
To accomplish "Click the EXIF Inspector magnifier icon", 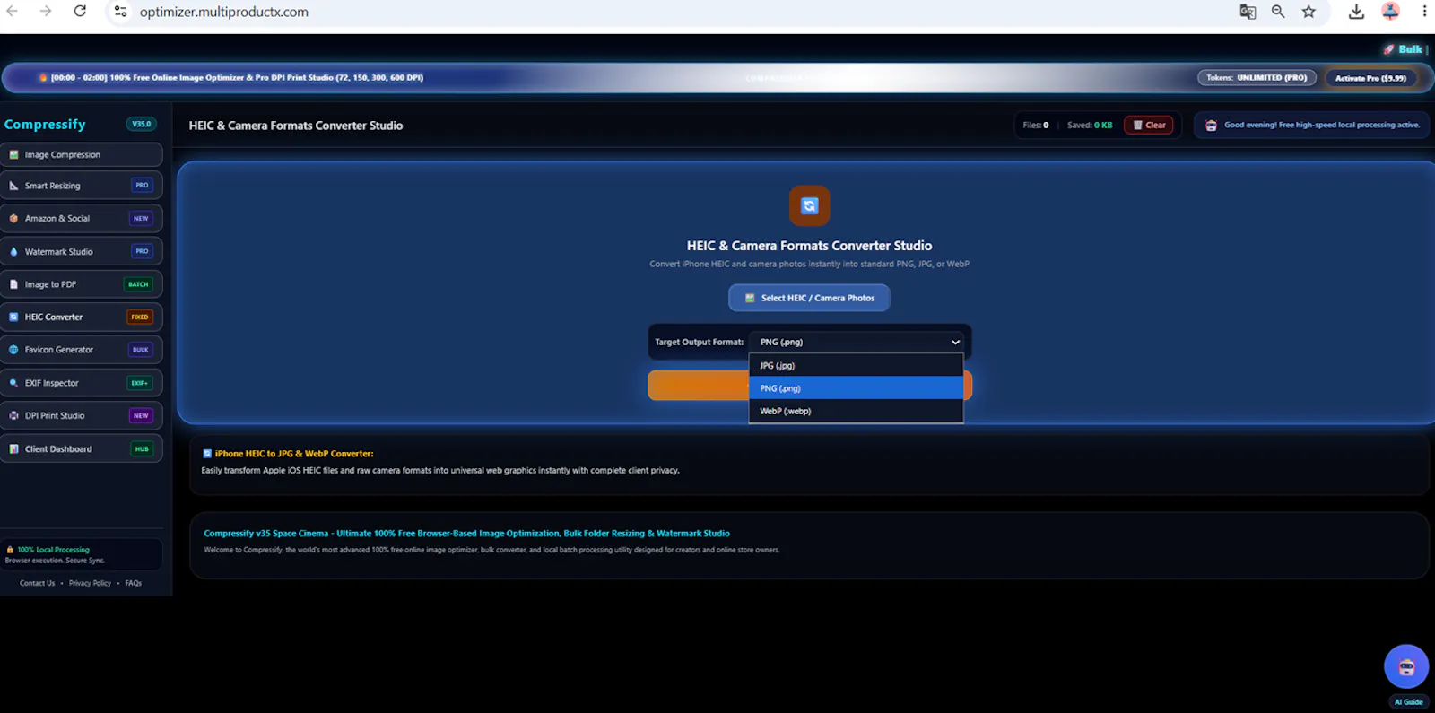I will pos(13,383).
